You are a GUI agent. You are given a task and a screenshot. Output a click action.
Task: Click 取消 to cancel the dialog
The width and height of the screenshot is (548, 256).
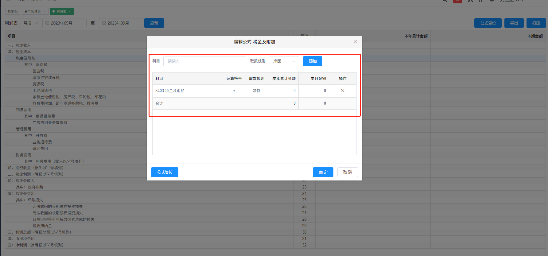pyautogui.click(x=348, y=172)
